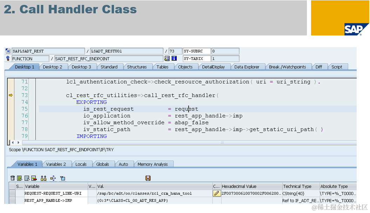
Task: Switch to the Desktop 1 tab
Action: point(25,67)
